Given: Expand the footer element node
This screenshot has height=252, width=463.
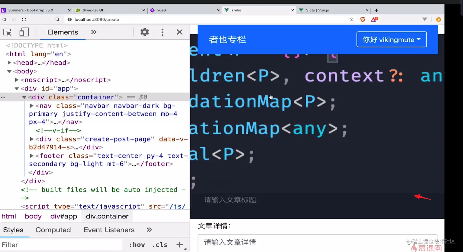Looking at the screenshot, I should (32, 156).
